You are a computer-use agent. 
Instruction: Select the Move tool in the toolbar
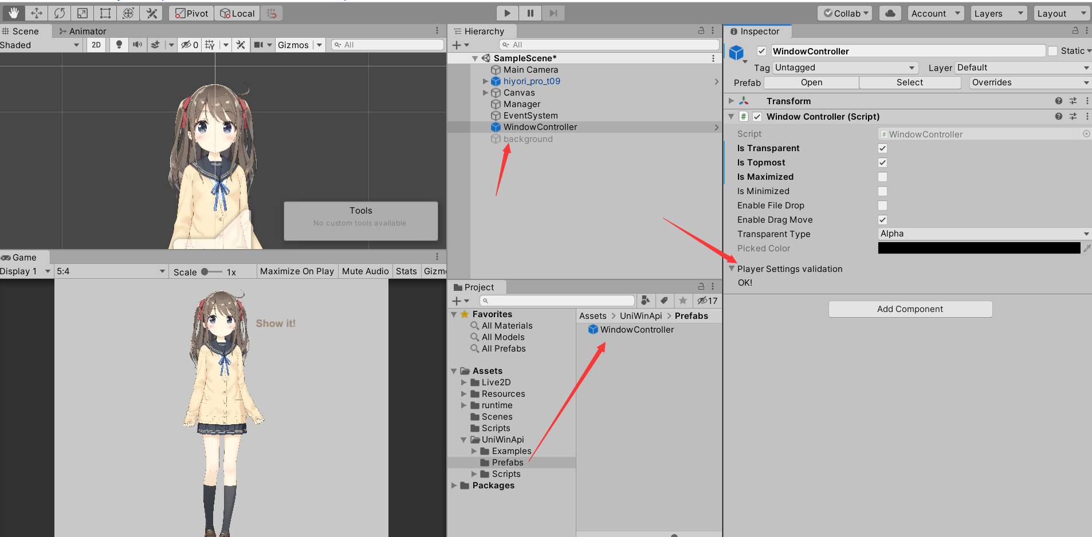click(x=37, y=13)
